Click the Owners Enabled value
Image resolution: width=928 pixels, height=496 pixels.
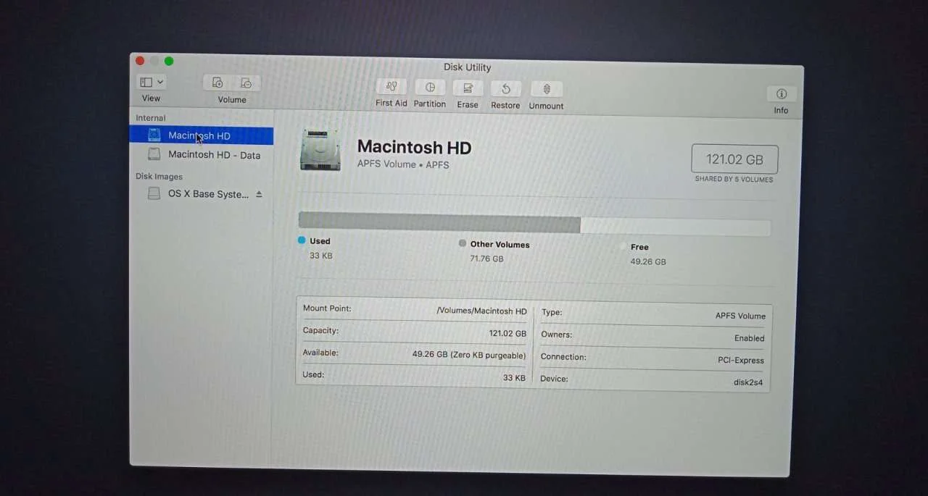point(750,338)
